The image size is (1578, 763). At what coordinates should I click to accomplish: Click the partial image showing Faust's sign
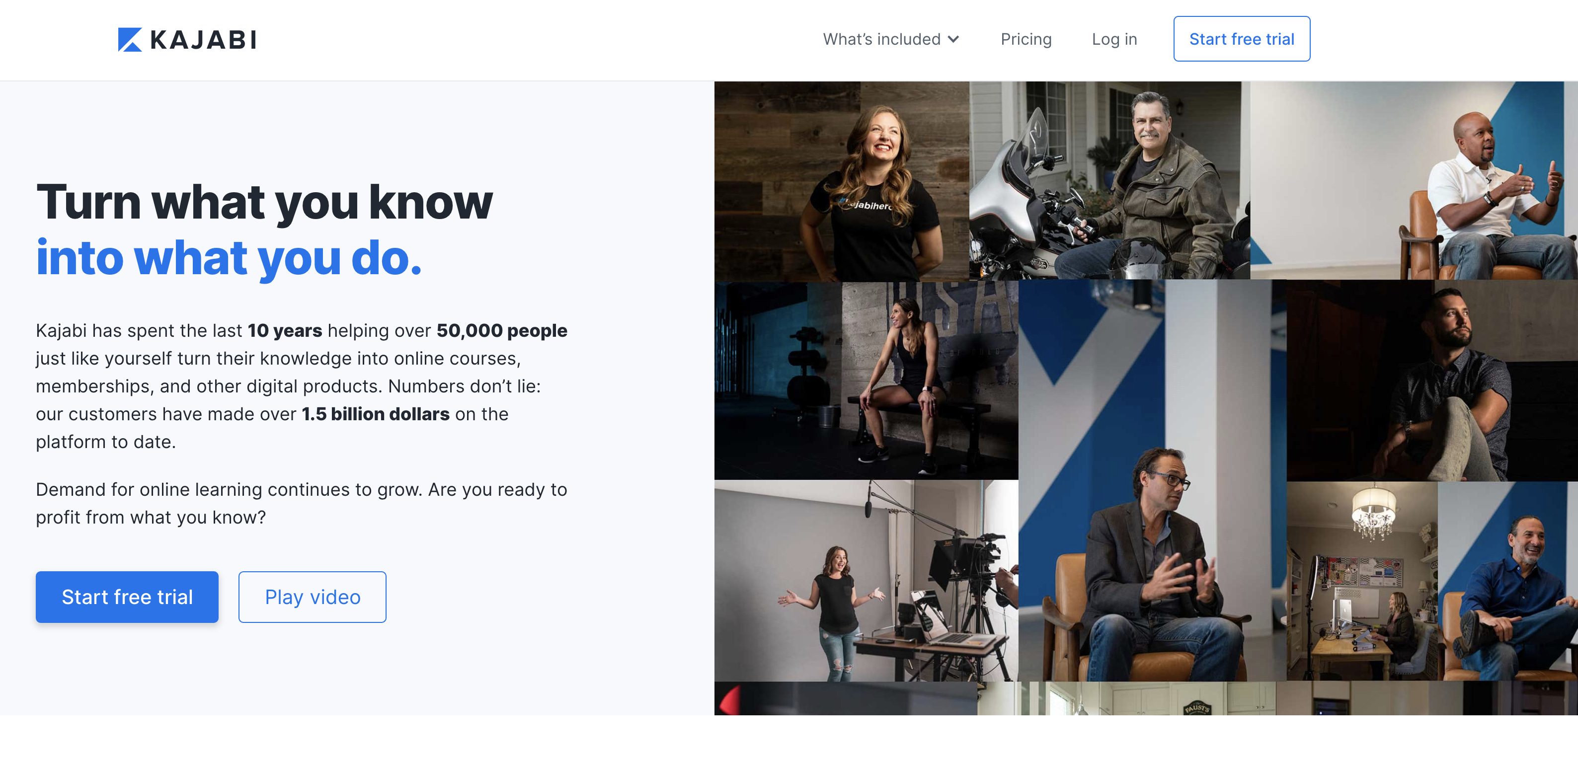pos(1126,698)
